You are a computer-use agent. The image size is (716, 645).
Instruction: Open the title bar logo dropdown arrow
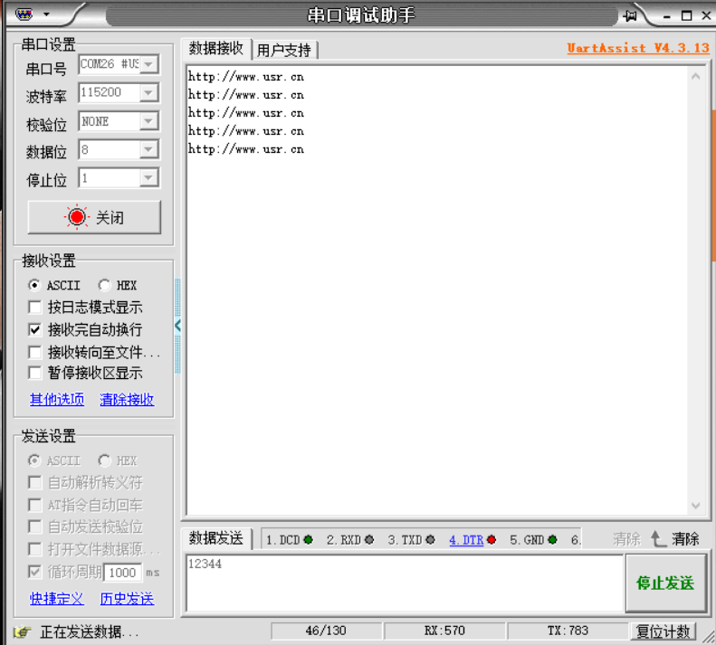coord(46,14)
